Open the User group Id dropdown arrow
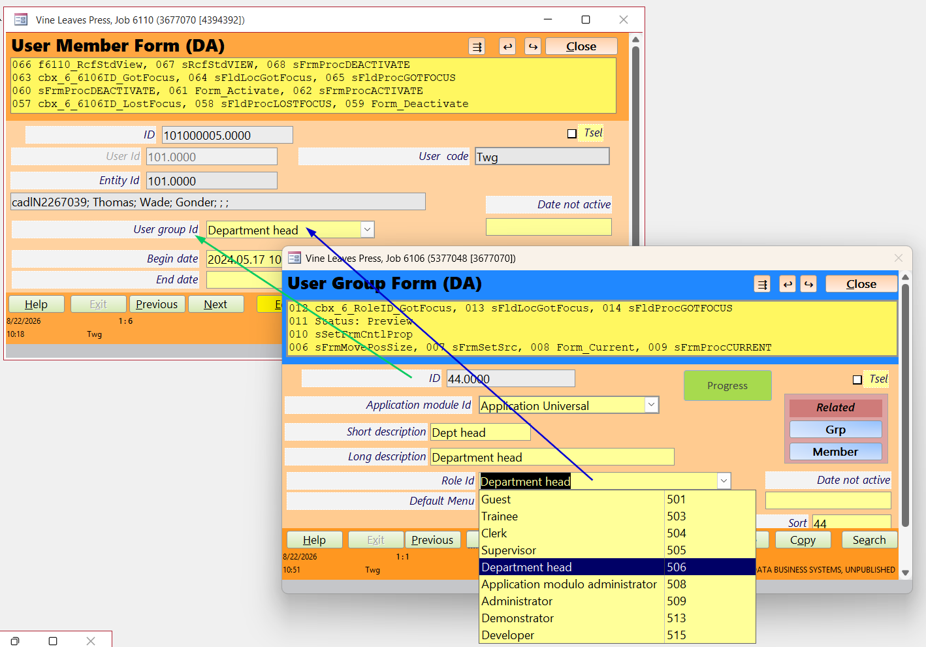 367,230
